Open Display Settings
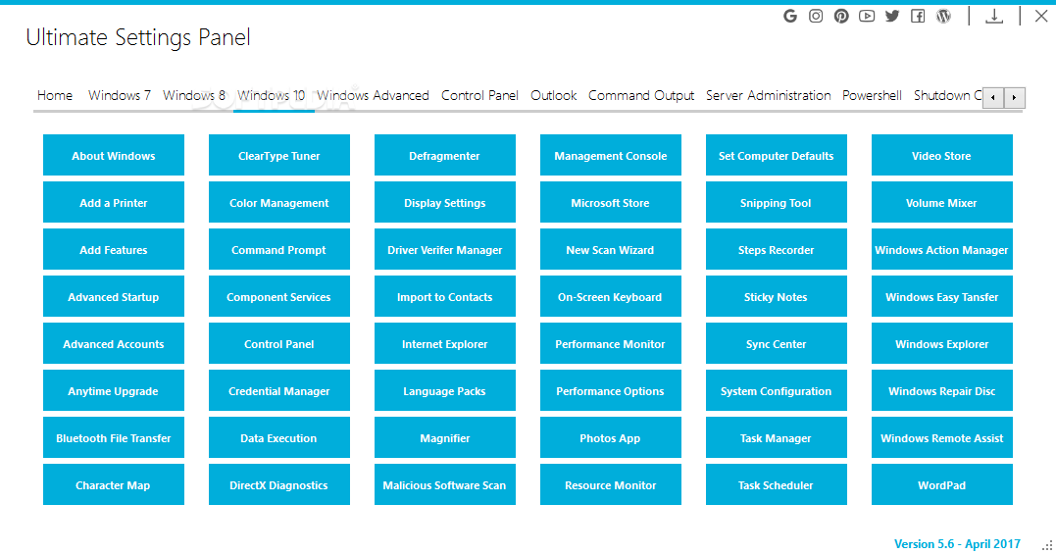The height and width of the screenshot is (554, 1056). tap(445, 203)
